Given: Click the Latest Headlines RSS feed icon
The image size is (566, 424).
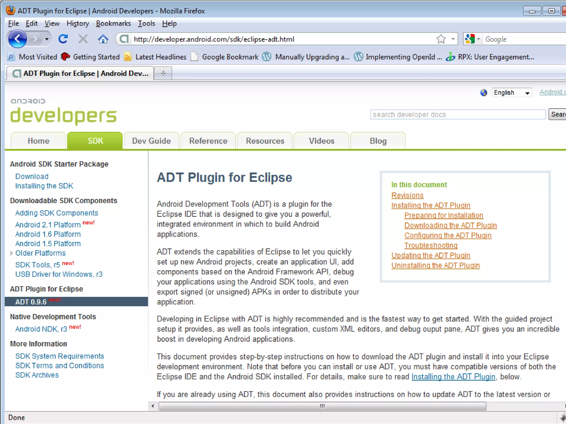Looking at the screenshot, I should coord(128,57).
